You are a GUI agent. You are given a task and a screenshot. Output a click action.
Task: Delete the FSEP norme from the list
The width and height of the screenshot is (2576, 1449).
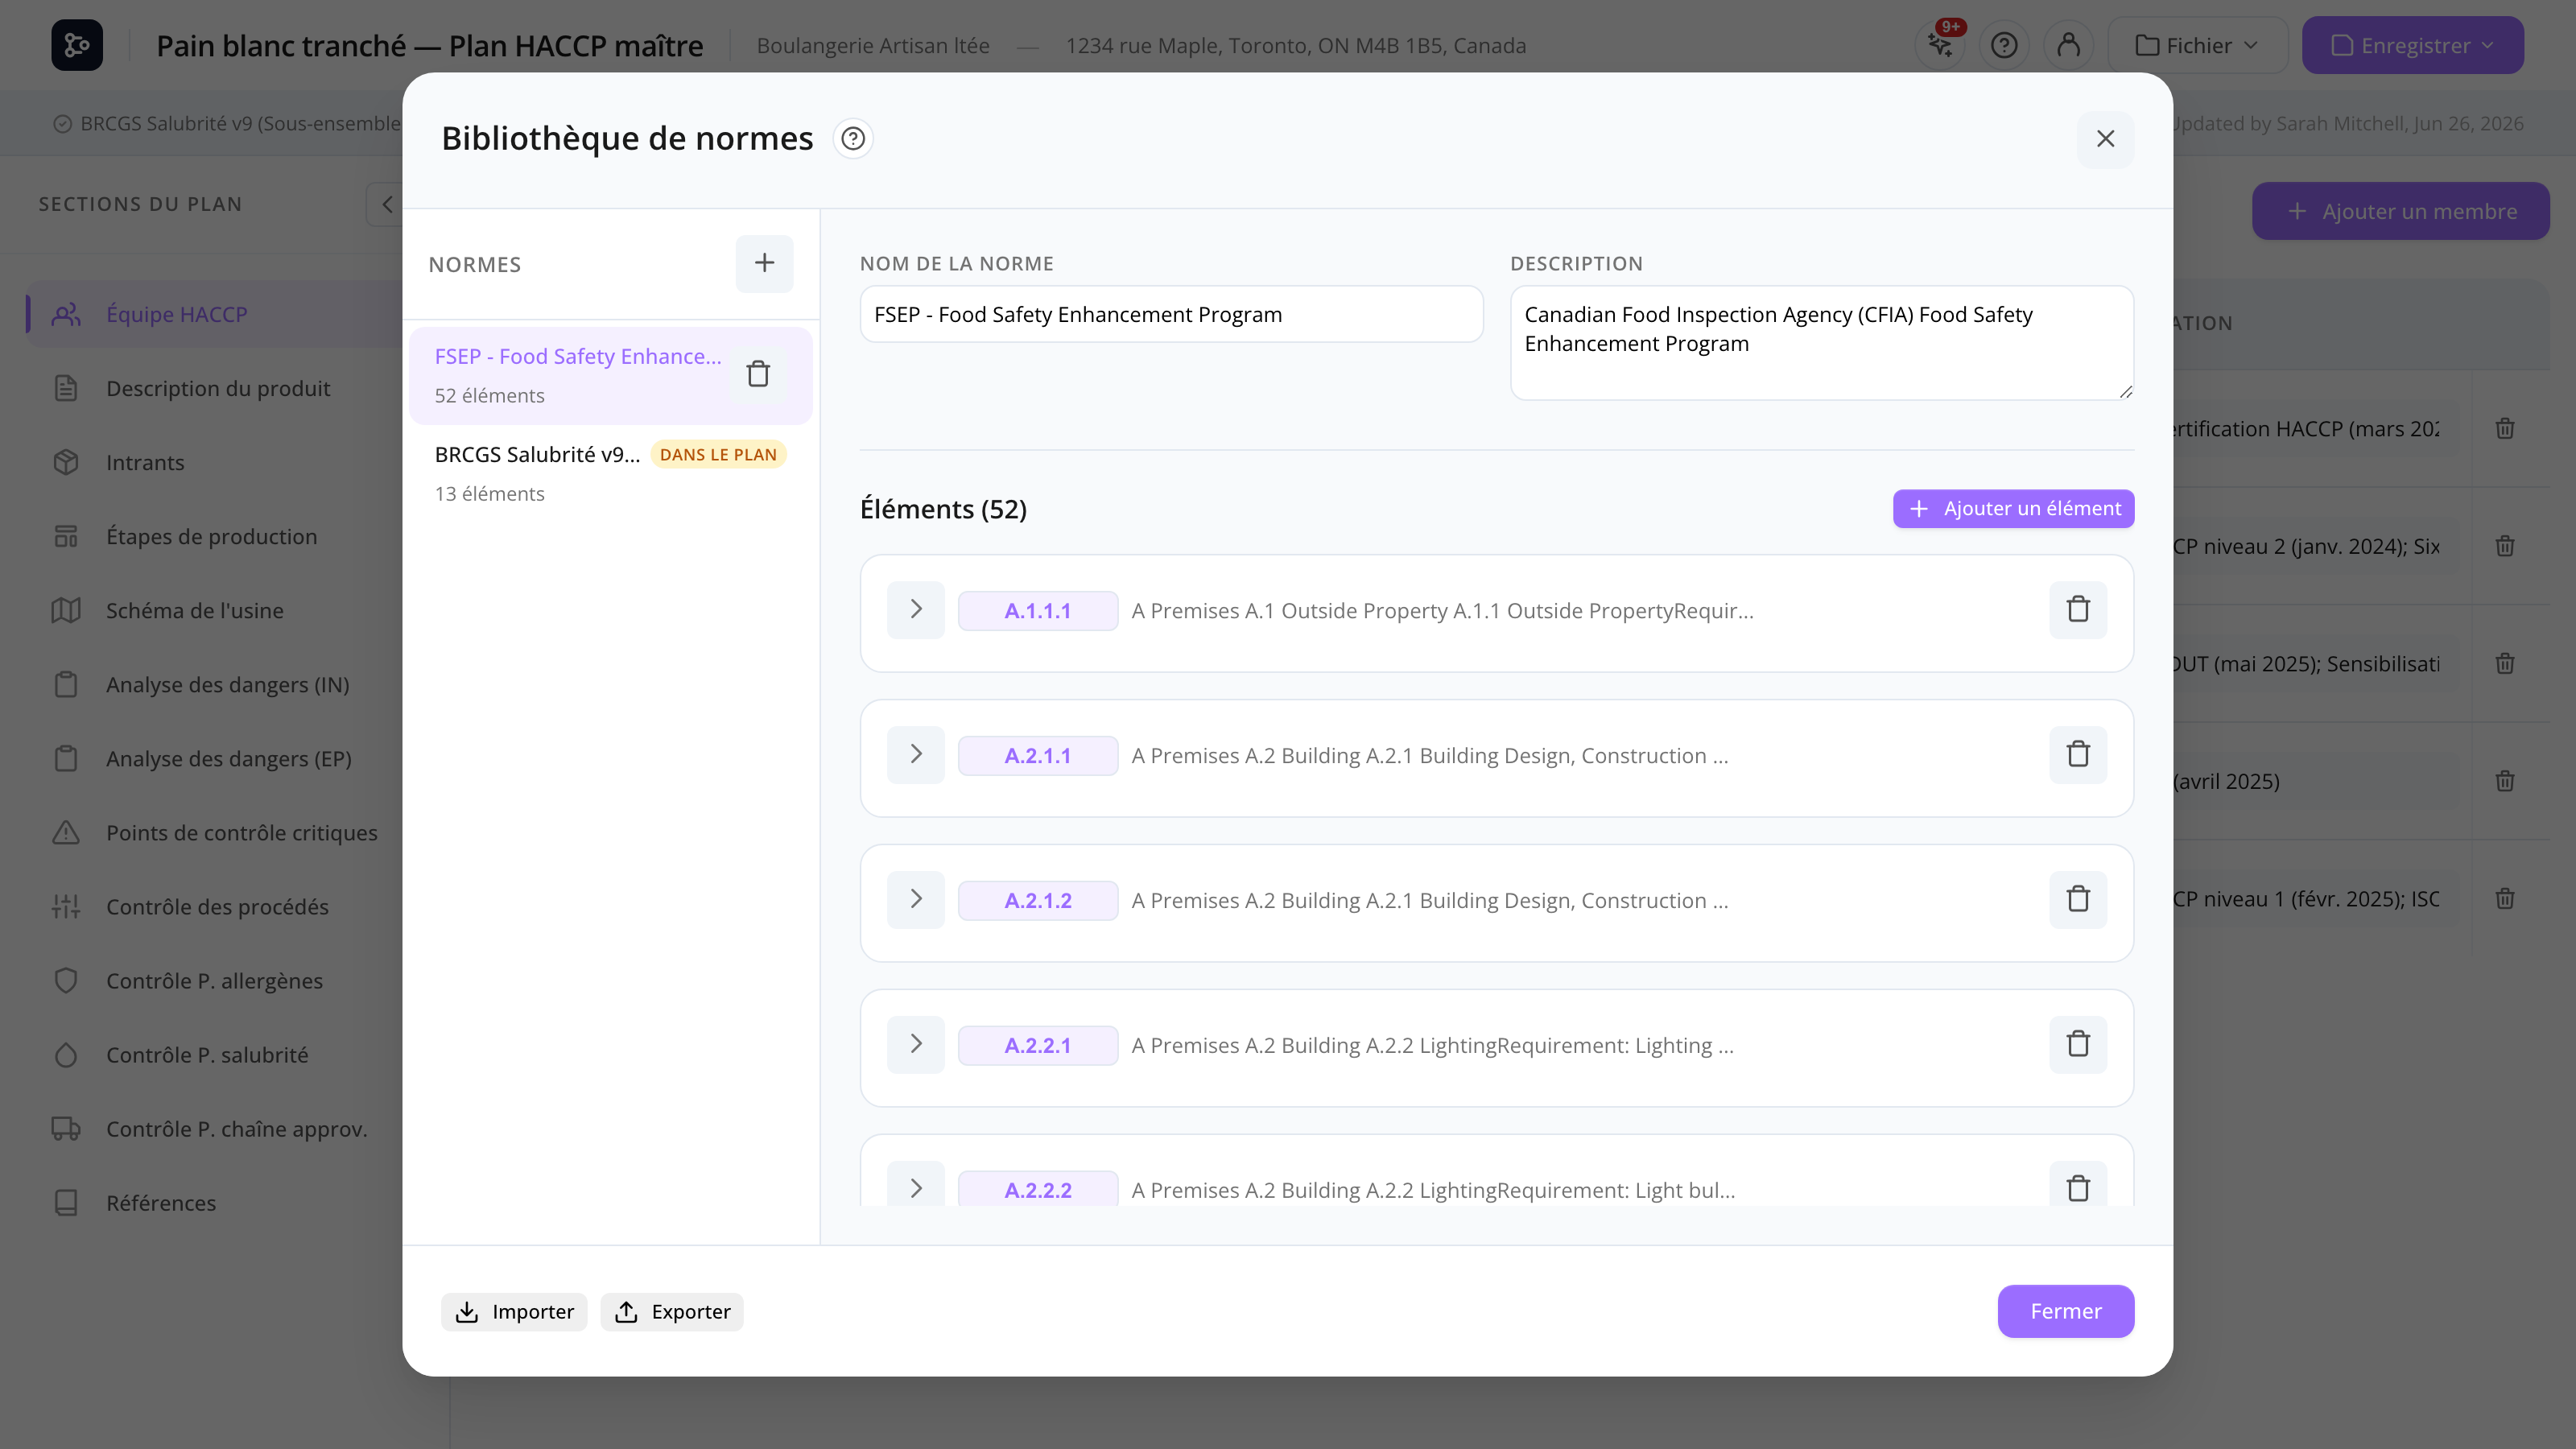(x=758, y=374)
